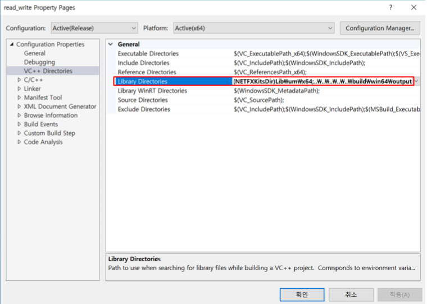Expand the XML Document Generator node
427x304 pixels.
click(x=19, y=106)
